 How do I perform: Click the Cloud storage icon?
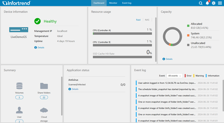(x=44, y=110)
